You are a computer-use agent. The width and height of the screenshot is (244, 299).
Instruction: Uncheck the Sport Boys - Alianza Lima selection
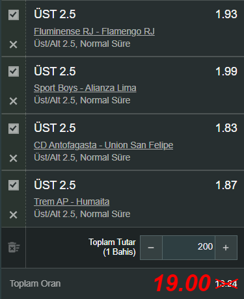coord(14,71)
